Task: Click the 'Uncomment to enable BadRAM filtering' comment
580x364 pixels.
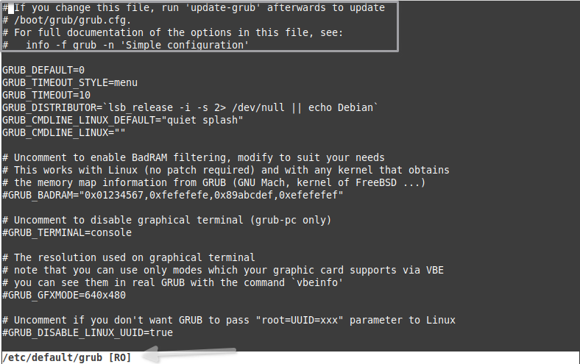Action: [x=194, y=157]
